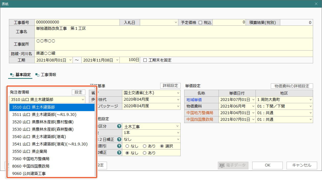Click the 電子データ monitor icon button

coord(233,165)
